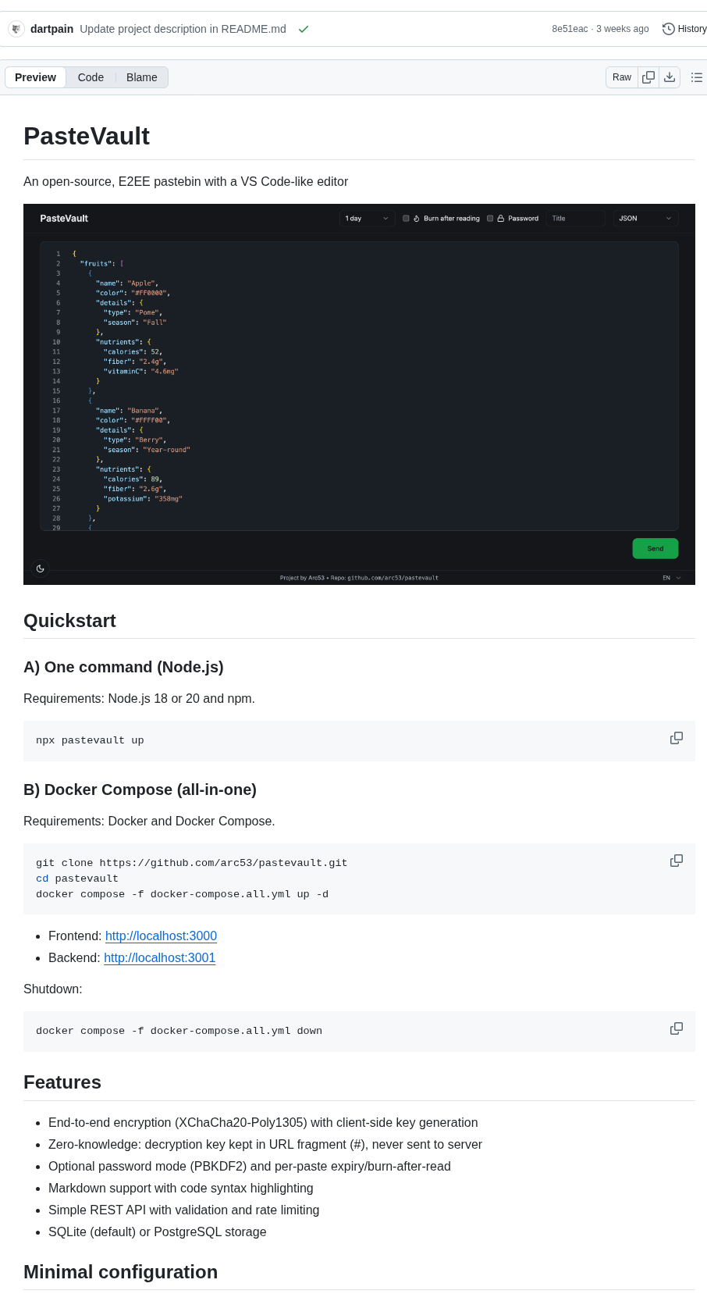Viewport: 707px width, 1301px height.
Task: Copy the npx pastevault up command
Action: 676,738
